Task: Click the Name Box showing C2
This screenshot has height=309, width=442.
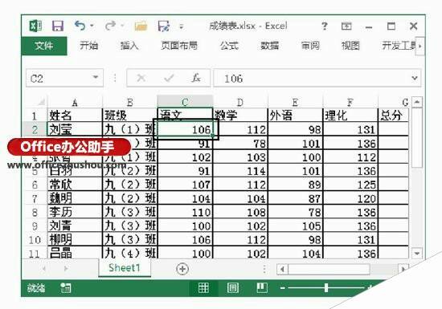Action: pos(59,78)
